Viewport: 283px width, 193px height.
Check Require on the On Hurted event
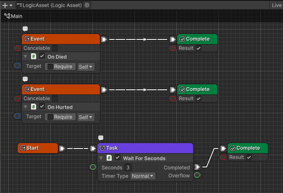click(x=50, y=117)
